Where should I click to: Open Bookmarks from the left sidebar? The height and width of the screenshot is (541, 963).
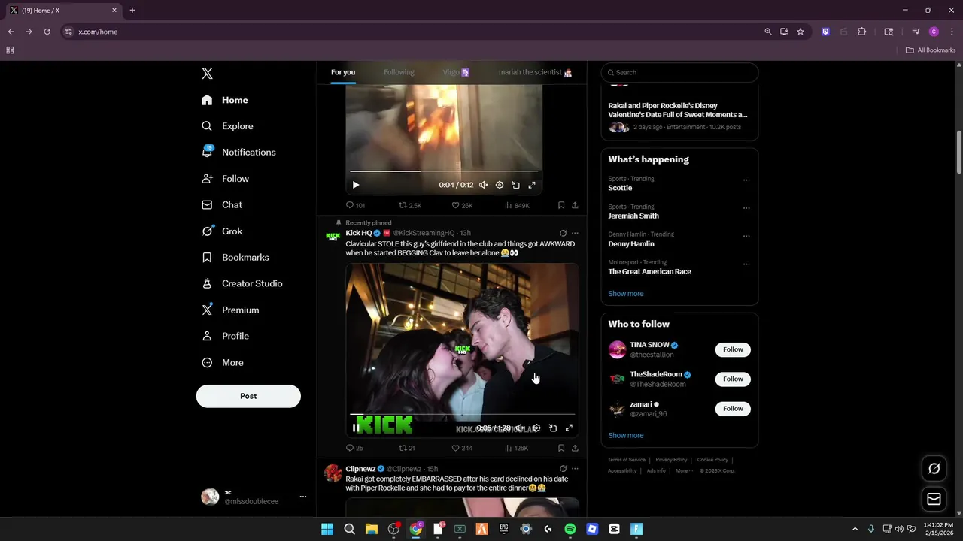(235, 257)
